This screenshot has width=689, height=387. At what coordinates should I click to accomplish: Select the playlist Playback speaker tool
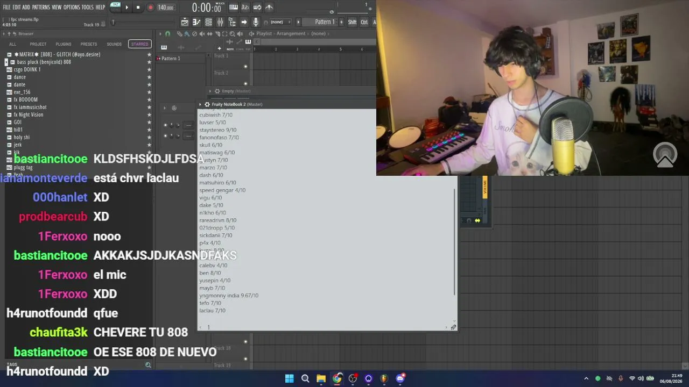[x=240, y=34]
